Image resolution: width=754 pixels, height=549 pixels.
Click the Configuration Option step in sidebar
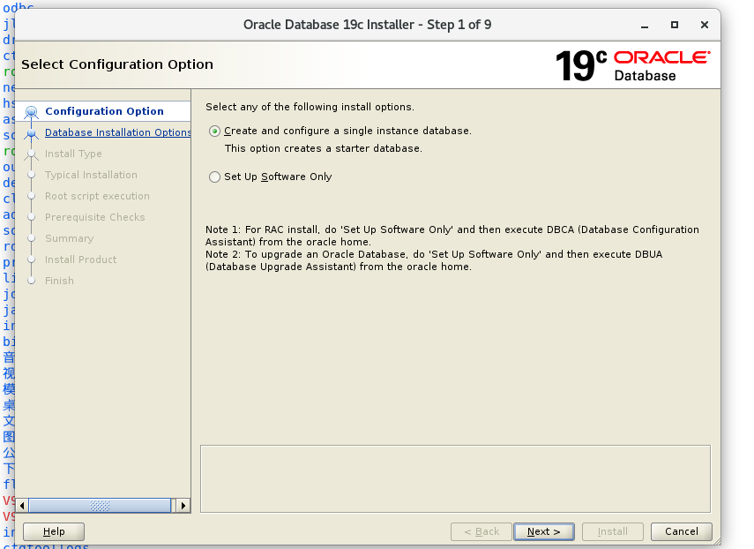click(x=104, y=111)
